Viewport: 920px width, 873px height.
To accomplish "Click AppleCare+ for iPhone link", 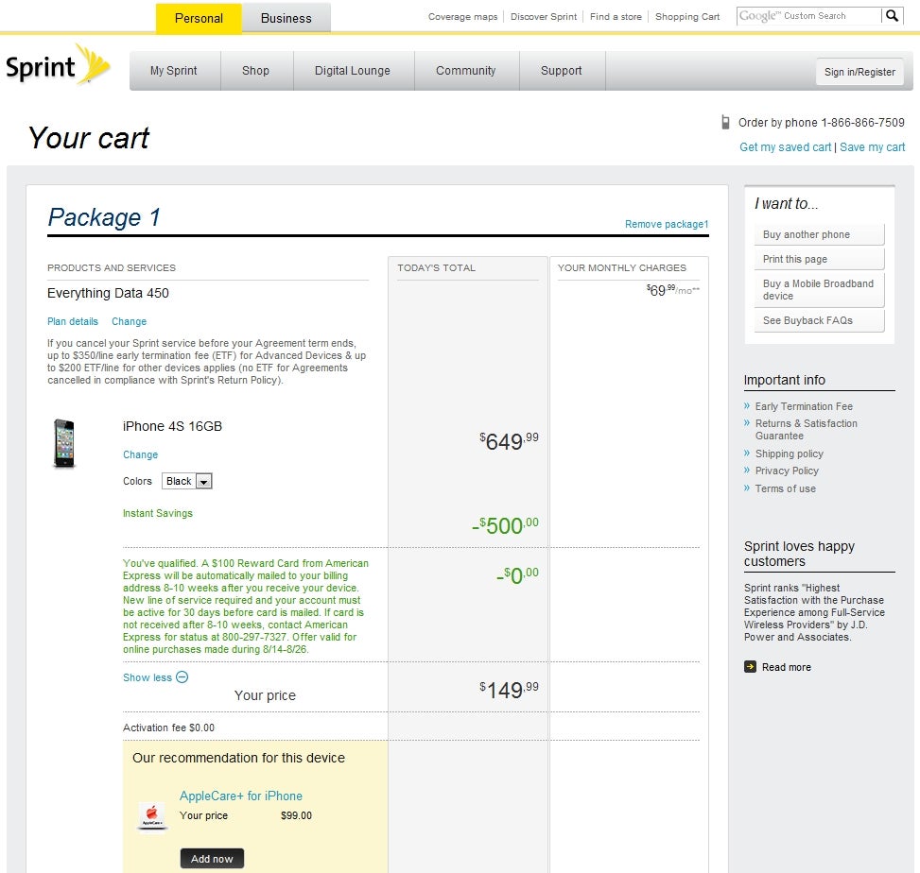I will 241,796.
